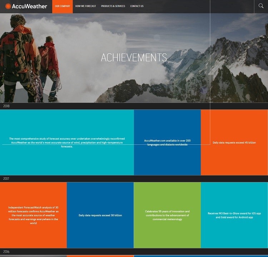Select the 30 billion data requests tile
This screenshot has height=257, width=268.
(x=100, y=215)
